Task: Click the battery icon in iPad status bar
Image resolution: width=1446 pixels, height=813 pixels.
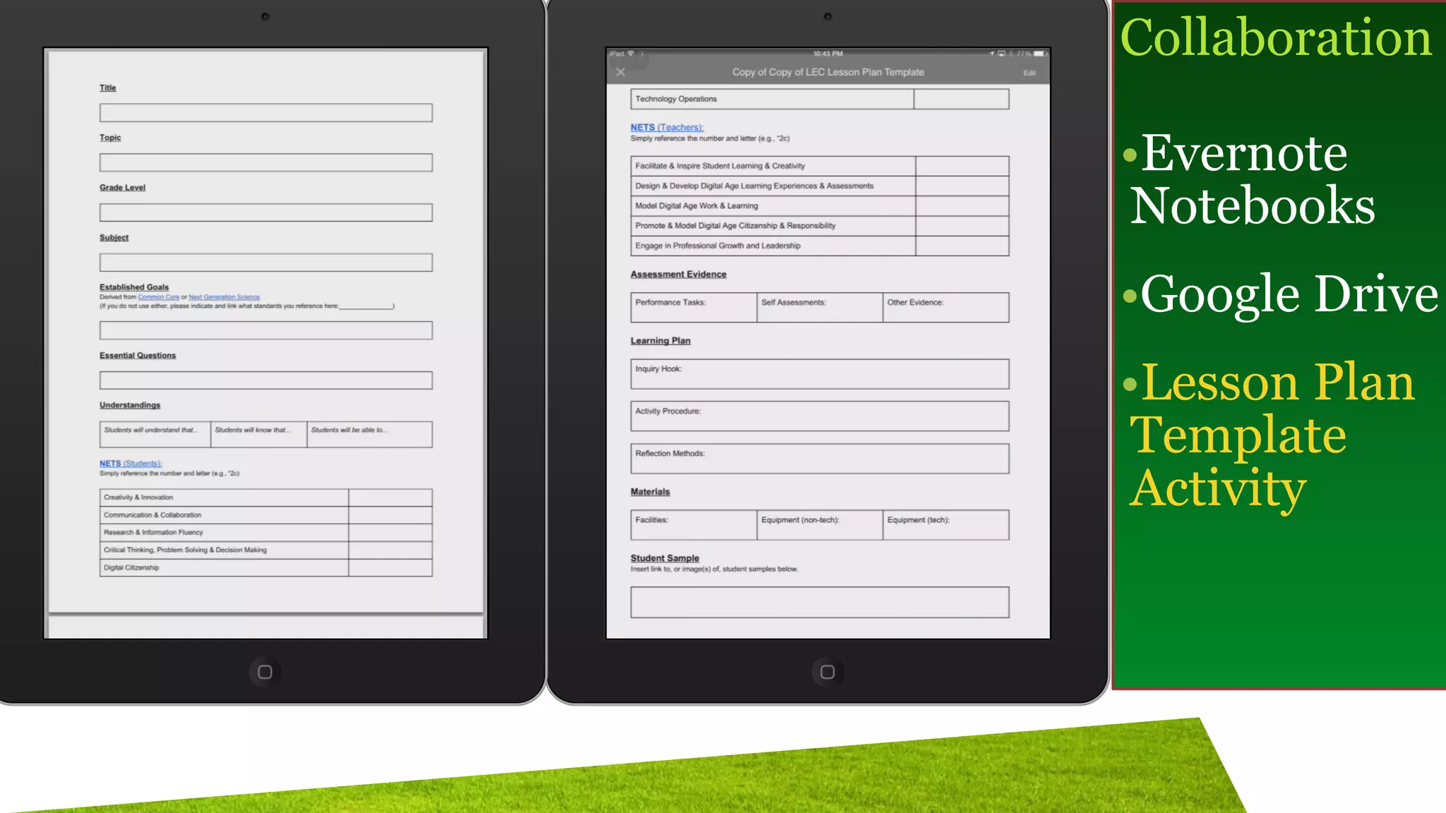Action: (1040, 54)
